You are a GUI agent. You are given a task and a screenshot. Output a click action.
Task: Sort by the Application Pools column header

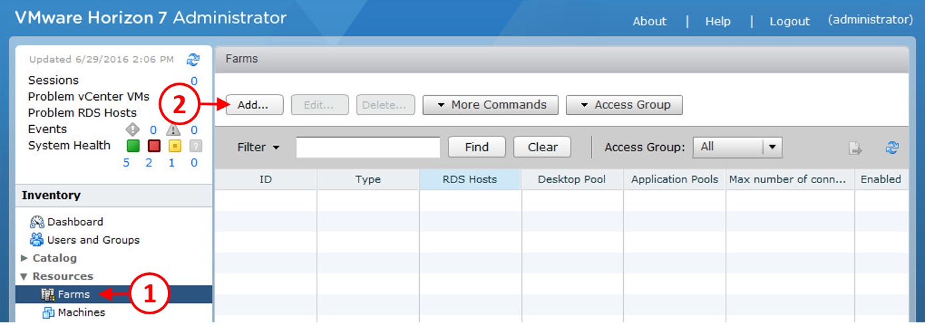(674, 179)
